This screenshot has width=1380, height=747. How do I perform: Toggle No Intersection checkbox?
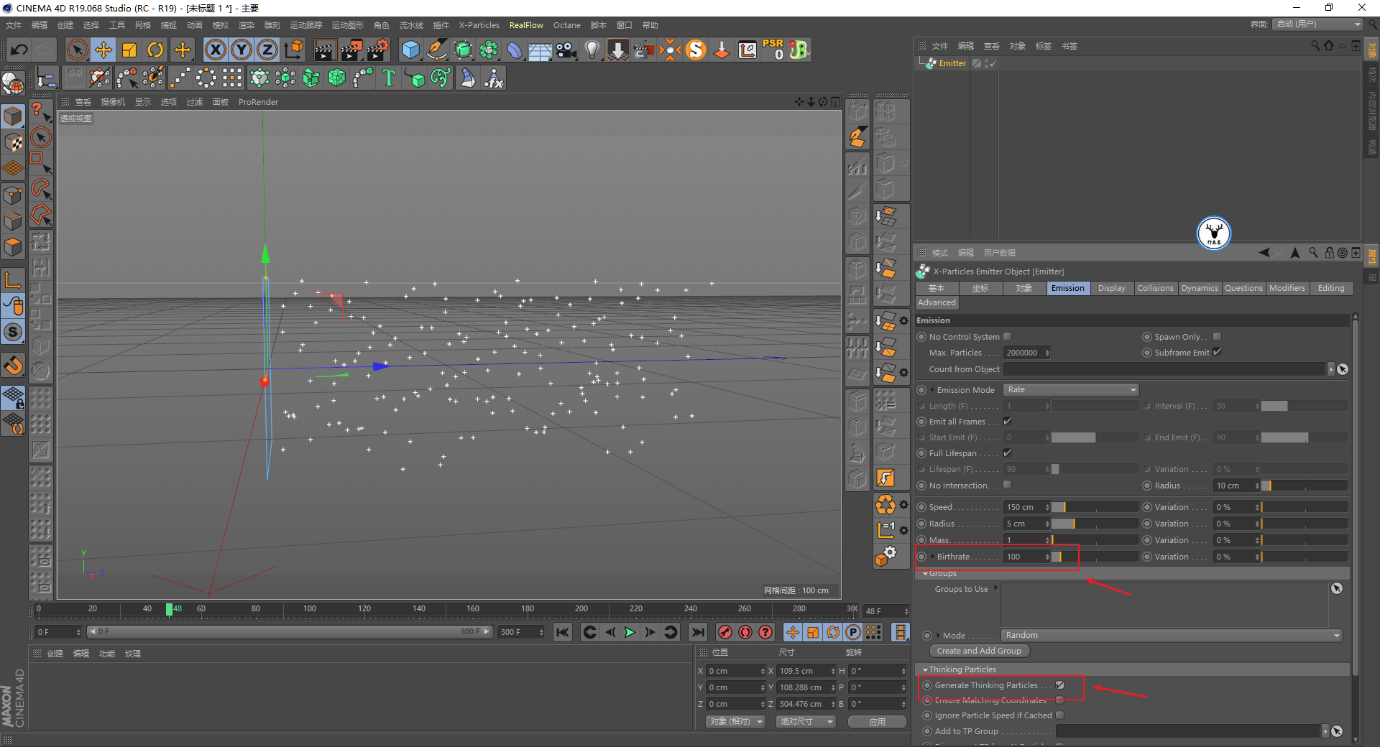coord(1008,485)
